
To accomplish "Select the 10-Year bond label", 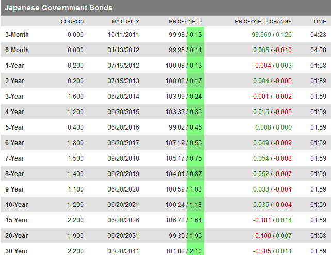I will click(x=17, y=205).
